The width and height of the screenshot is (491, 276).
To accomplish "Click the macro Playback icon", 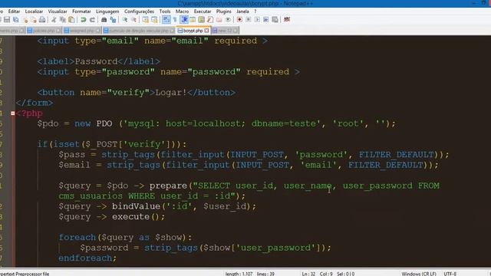I will (257, 19).
